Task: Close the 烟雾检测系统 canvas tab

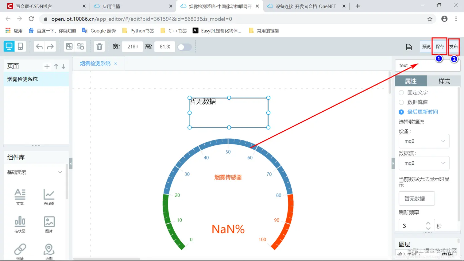Action: click(116, 63)
